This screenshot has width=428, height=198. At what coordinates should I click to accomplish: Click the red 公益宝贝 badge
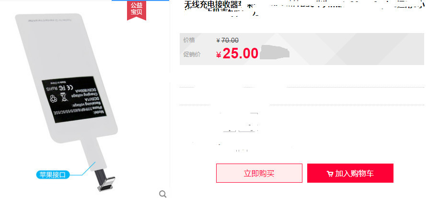coord(137,10)
